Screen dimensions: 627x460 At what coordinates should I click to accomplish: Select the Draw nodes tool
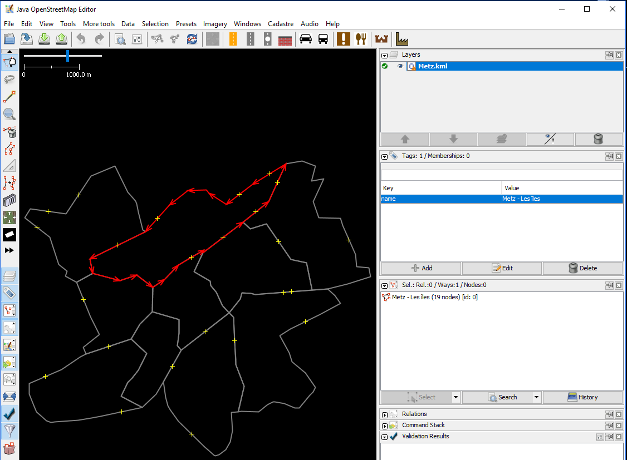(x=9, y=97)
